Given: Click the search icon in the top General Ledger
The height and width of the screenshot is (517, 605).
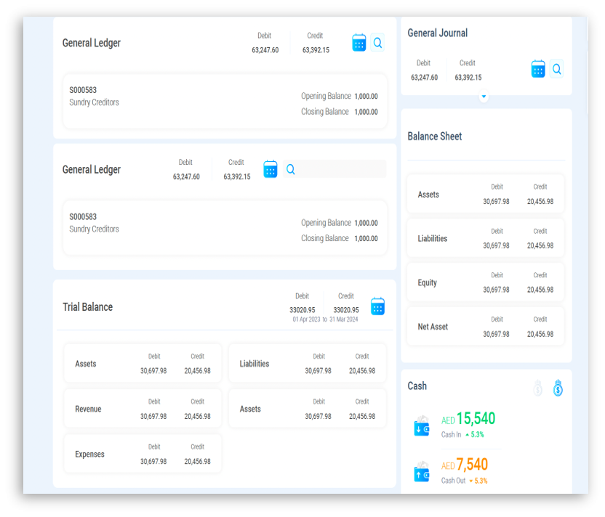Looking at the screenshot, I should click(377, 43).
